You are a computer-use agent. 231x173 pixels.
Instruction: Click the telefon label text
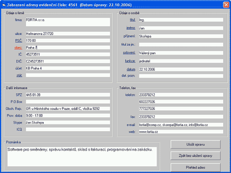pyautogui.click(x=130, y=95)
